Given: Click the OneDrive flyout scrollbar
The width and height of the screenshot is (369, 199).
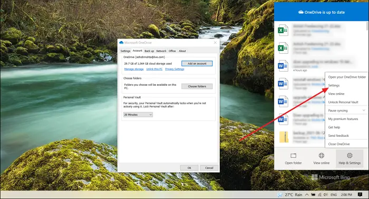Looking at the screenshot, I should 367,26.
